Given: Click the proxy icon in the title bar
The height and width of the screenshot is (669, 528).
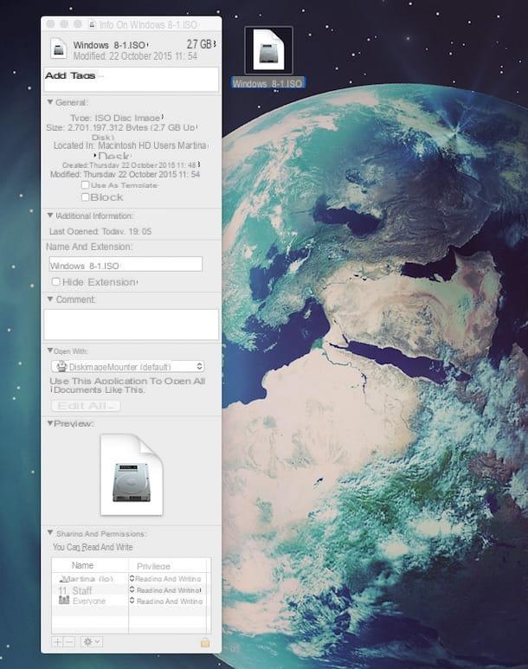Looking at the screenshot, I should click(92, 24).
